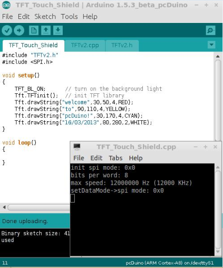Click terminal scrollbar down arrow
This screenshot has width=223, height=268.
point(218,252)
